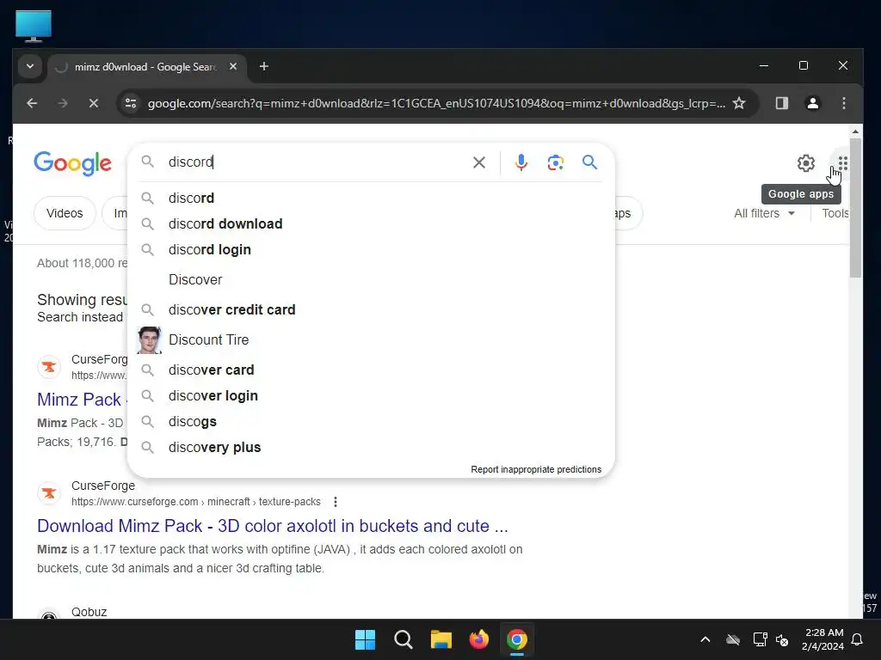Select 'Discount Tire' suggestion
The height and width of the screenshot is (660, 881).
(371, 340)
